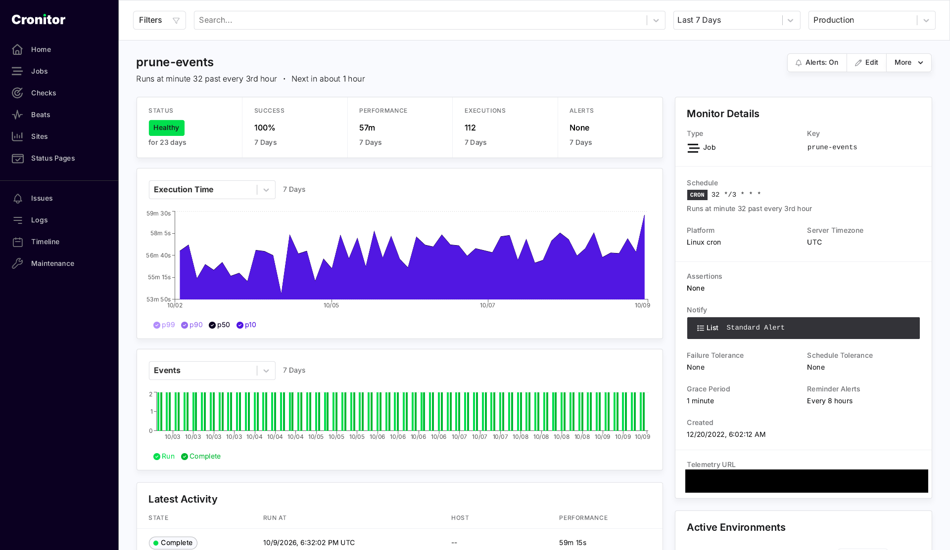
Task: Open the Events chart dropdown
Action: click(x=212, y=371)
